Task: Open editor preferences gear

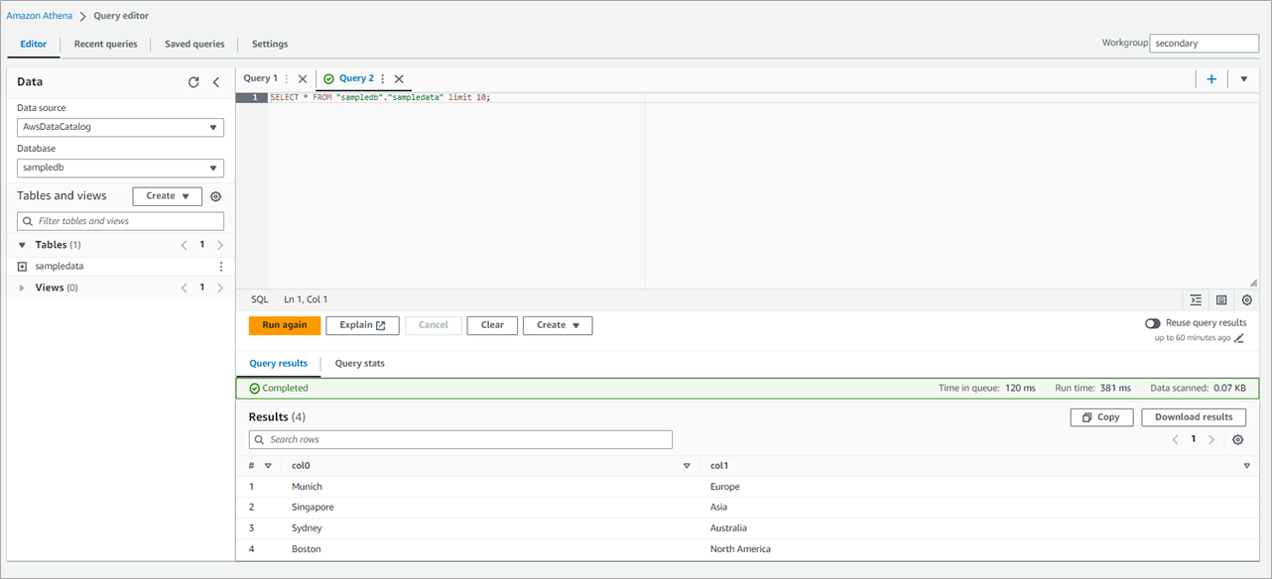Action: [1247, 299]
